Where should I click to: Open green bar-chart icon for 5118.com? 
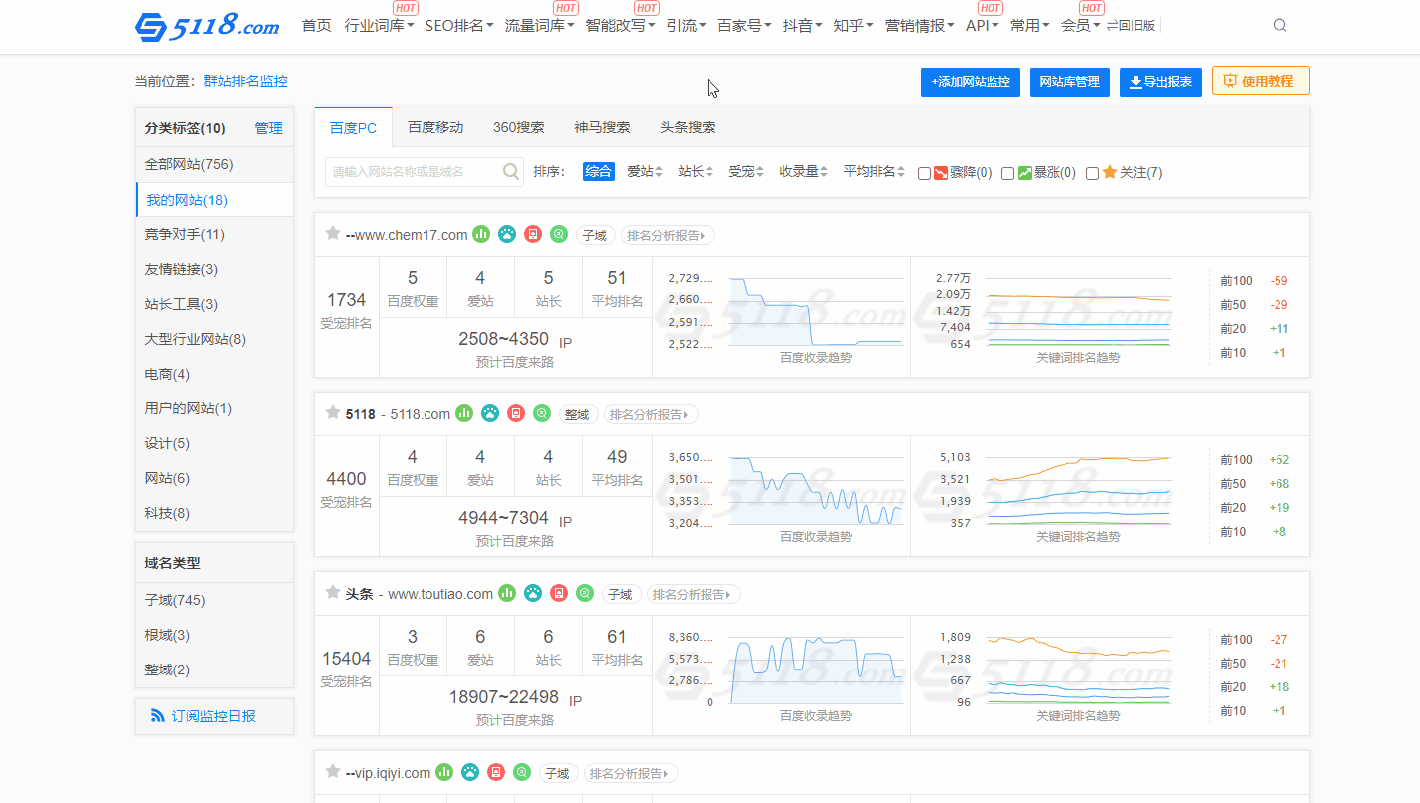click(464, 413)
